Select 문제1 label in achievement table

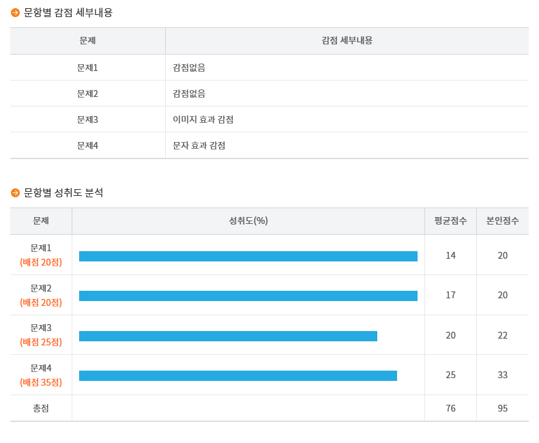(x=41, y=248)
